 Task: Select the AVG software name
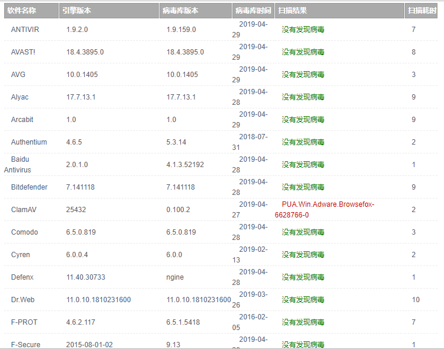pyautogui.click(x=18, y=75)
